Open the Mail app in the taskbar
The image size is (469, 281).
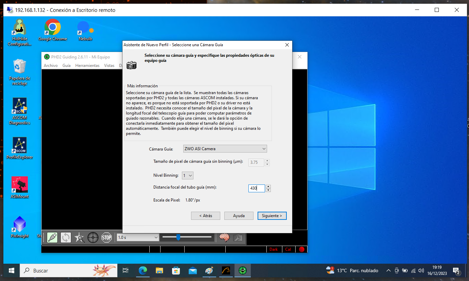pos(193,270)
